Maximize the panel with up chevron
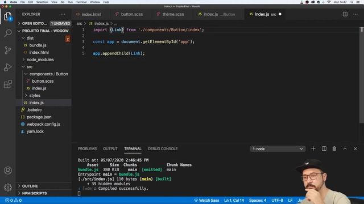 tap(345, 148)
